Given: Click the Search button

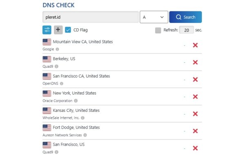Looking at the screenshot, I should [x=185, y=17].
